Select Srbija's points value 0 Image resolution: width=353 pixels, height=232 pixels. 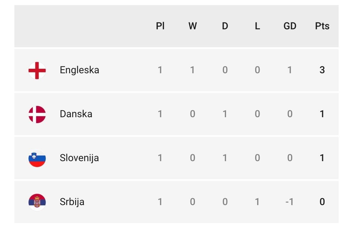click(322, 202)
